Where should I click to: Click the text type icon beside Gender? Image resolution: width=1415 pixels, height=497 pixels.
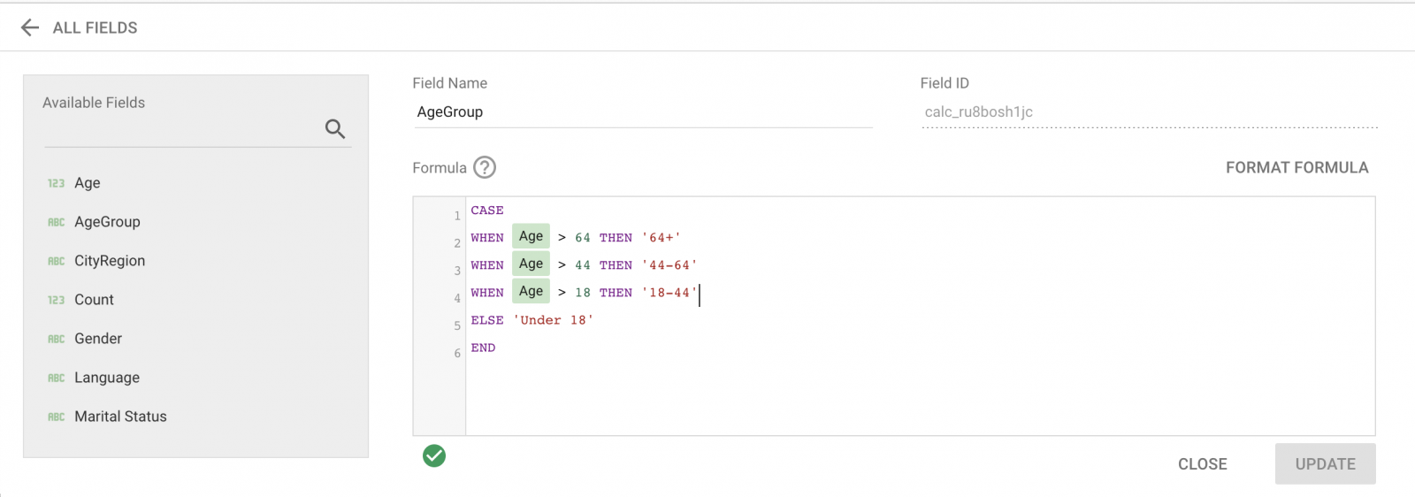point(56,339)
